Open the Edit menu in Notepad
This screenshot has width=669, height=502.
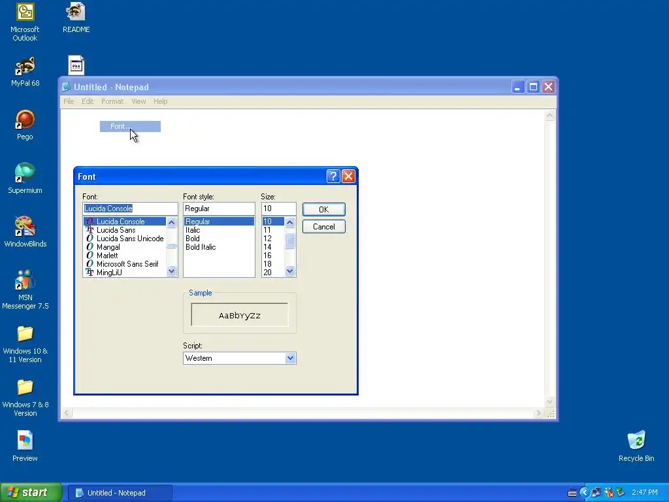tap(88, 101)
